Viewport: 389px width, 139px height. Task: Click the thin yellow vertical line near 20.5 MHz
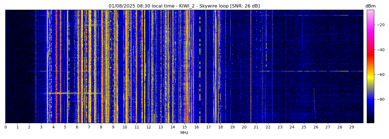click(251, 67)
